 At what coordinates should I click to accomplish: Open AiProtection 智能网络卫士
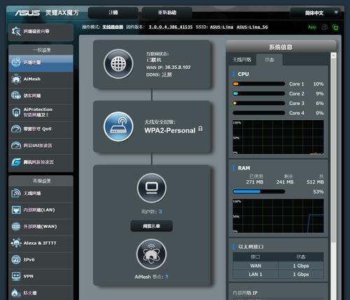pyautogui.click(x=41, y=112)
